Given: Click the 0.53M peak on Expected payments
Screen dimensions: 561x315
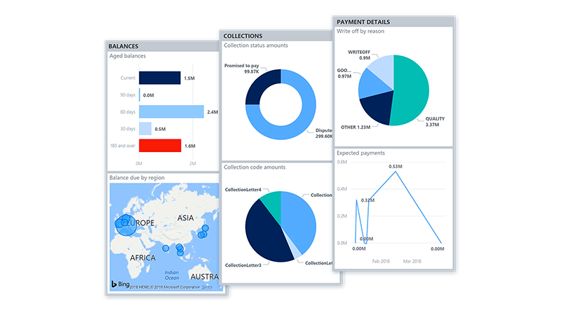Looking at the screenshot, I should point(396,171).
